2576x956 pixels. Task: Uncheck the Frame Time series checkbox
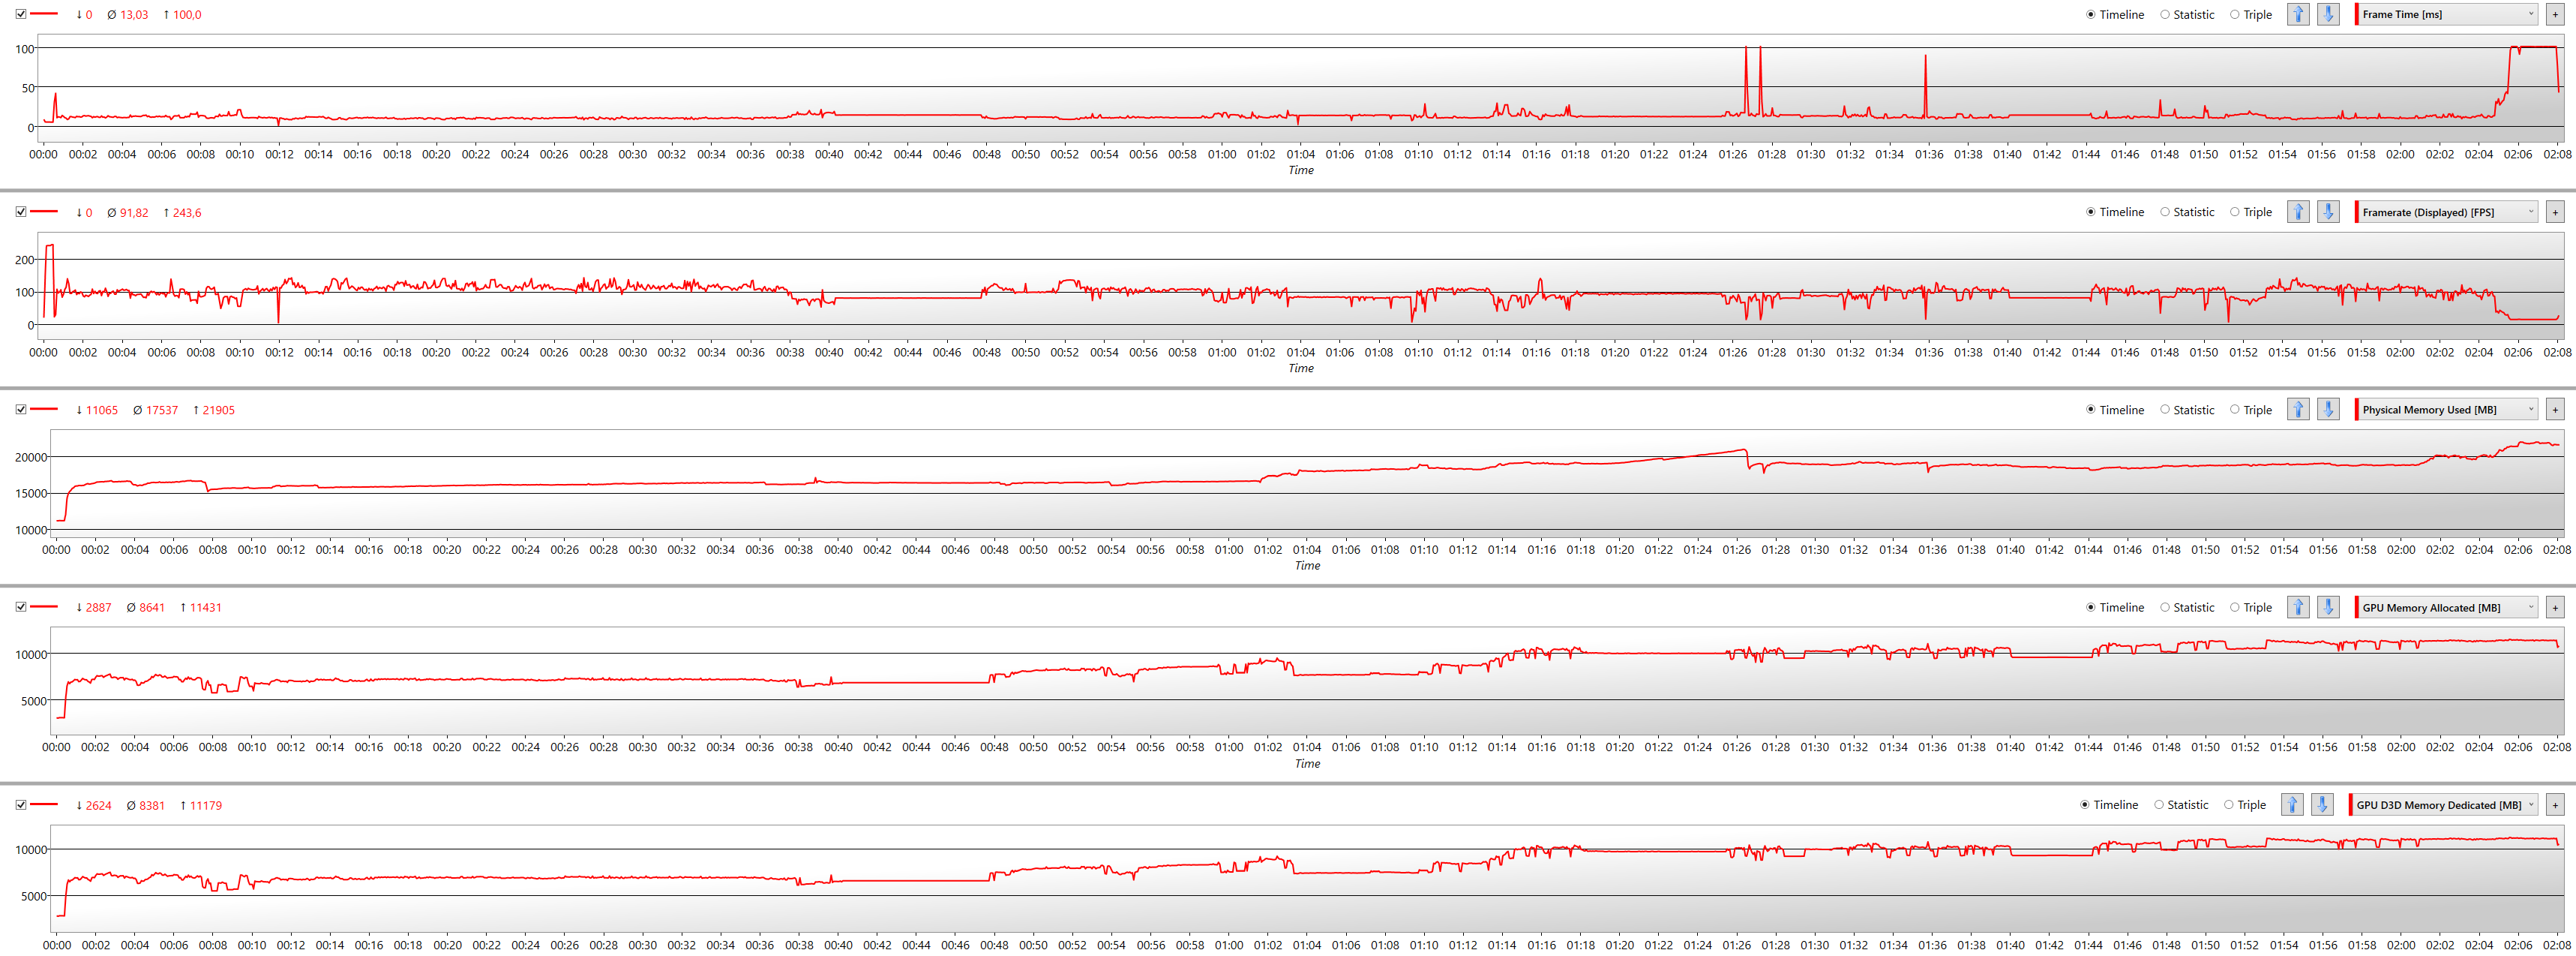coord(21,14)
